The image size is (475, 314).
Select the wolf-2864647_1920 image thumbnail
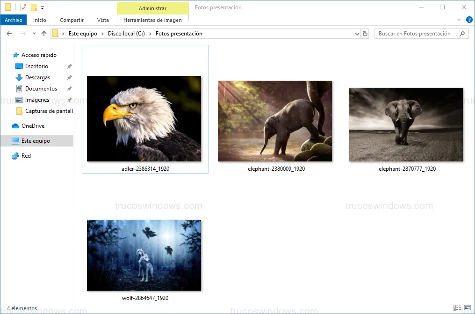144,255
